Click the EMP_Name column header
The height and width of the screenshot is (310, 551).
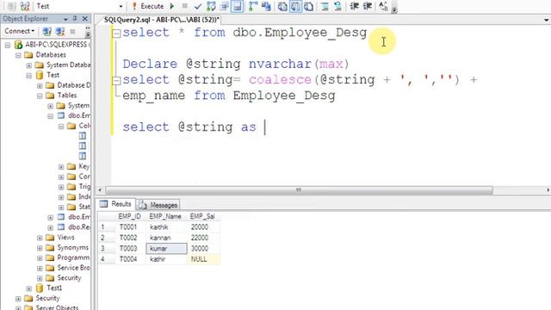click(x=165, y=216)
